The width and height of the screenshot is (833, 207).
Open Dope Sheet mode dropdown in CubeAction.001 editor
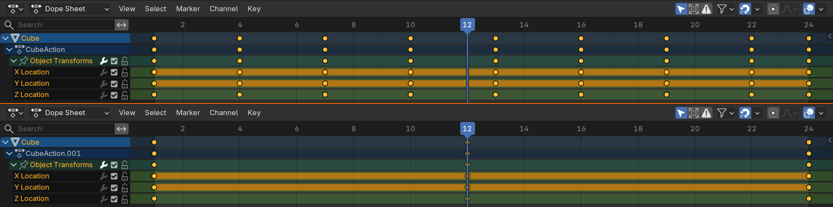[x=70, y=113]
